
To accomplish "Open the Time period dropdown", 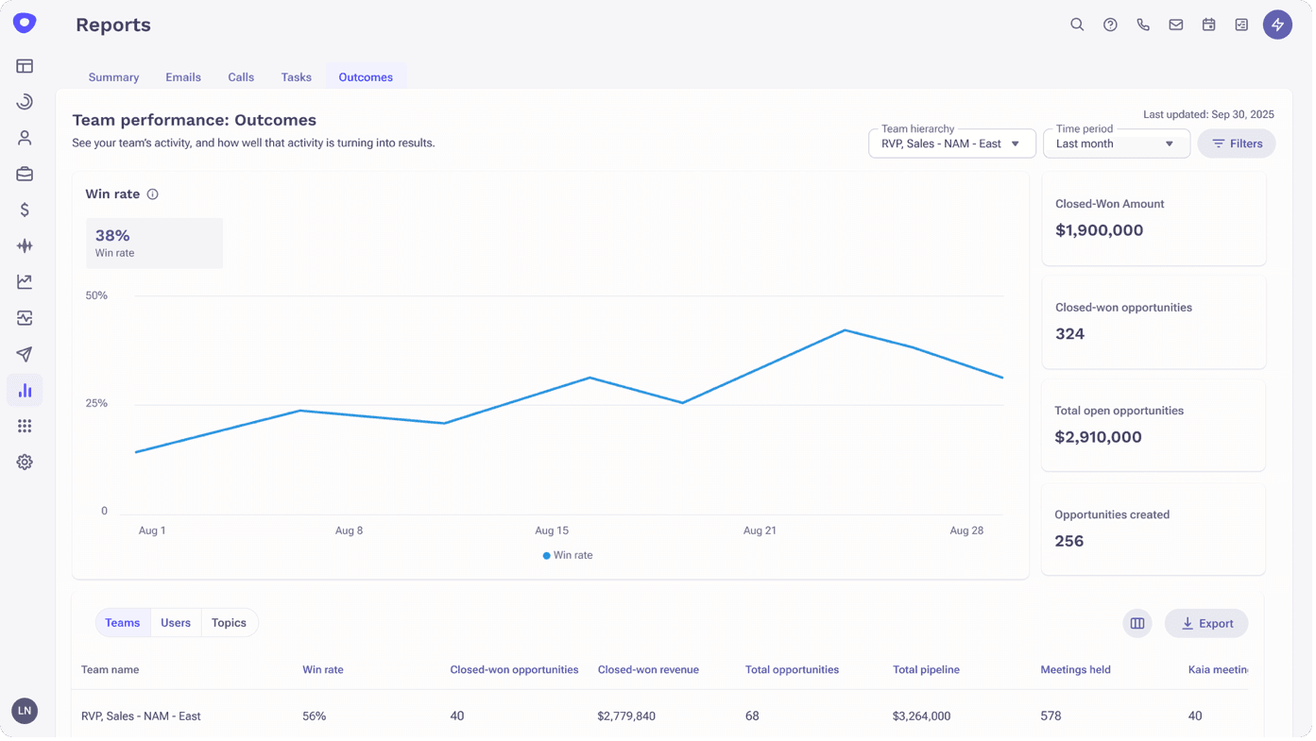I will click(1116, 143).
